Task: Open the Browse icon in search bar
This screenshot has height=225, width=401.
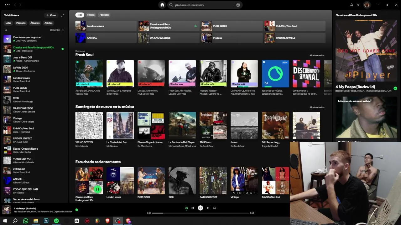Action: (x=238, y=5)
